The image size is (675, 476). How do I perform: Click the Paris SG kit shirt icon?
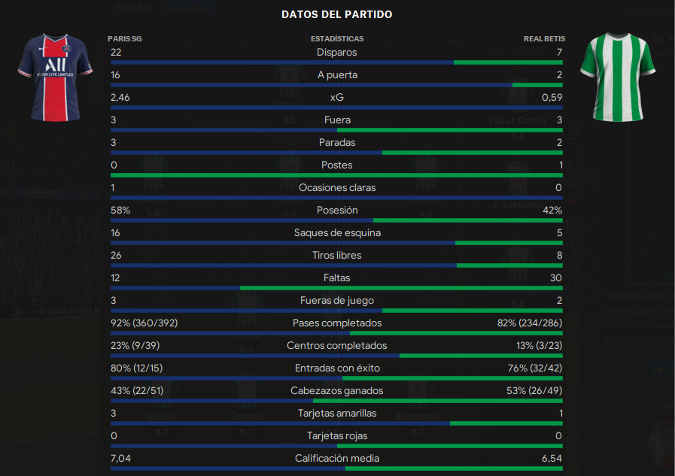(x=55, y=77)
